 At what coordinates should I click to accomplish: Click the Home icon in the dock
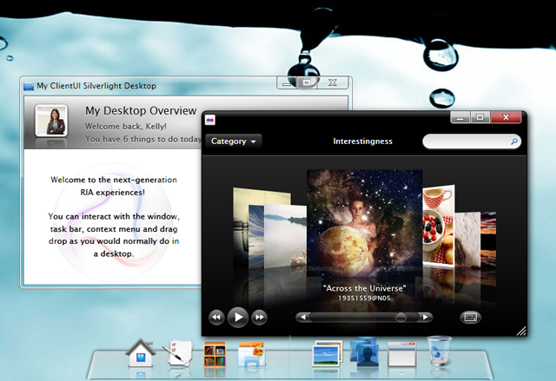point(141,354)
